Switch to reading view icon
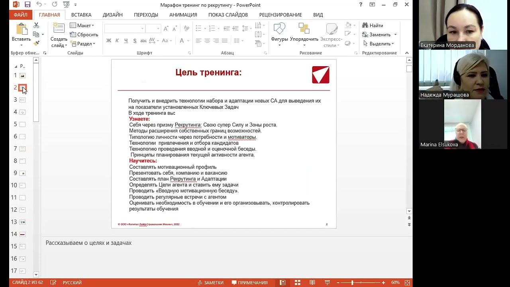This screenshot has width=510, height=287. [312, 283]
